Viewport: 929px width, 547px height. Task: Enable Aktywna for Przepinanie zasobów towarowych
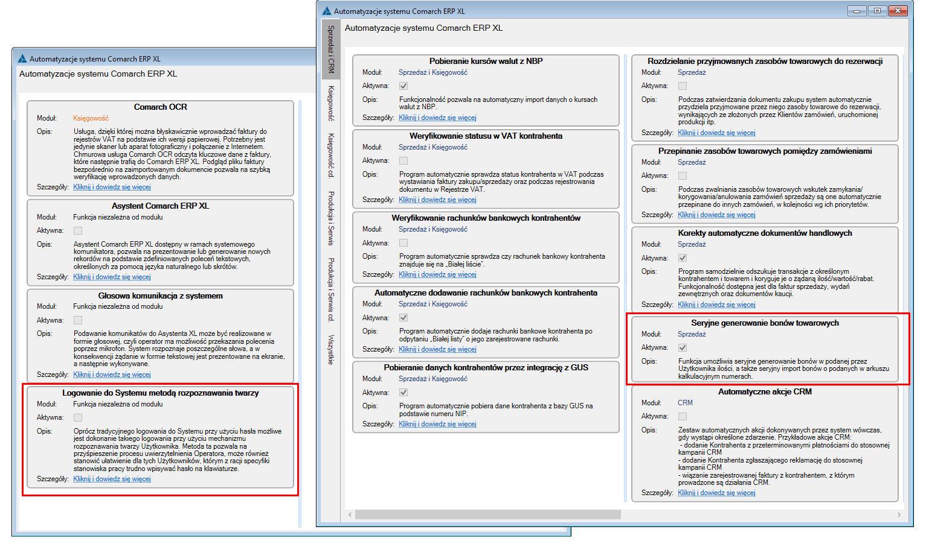tap(683, 176)
